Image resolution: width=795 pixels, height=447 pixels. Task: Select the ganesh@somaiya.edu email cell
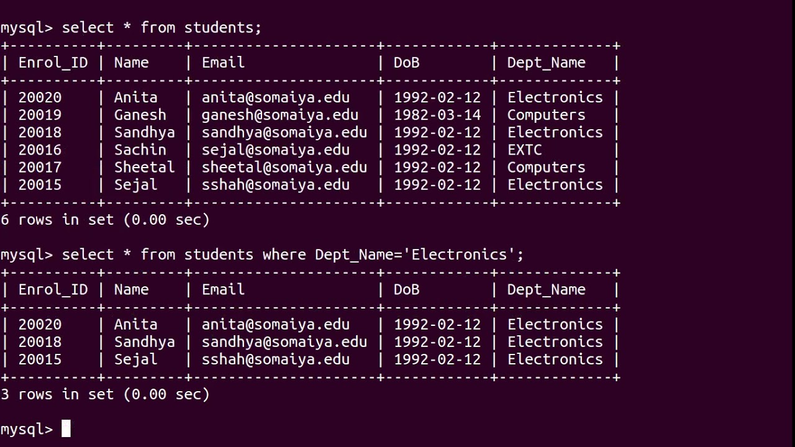pos(279,115)
